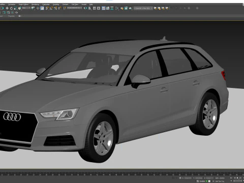244x183 pixels.
Task: Open the Graph Editors menu
Action: click(x=23, y=5)
